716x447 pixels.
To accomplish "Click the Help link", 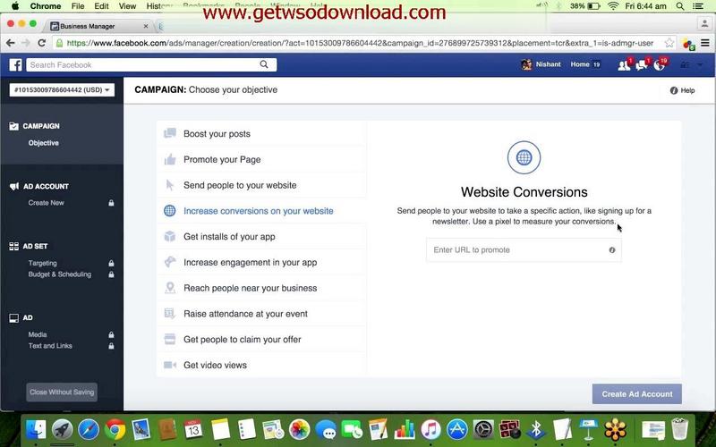I will (687, 90).
